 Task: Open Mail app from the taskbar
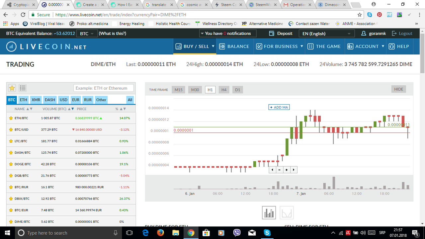(252, 233)
